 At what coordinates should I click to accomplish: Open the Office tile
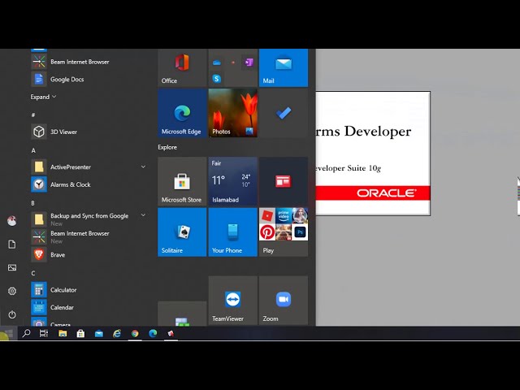pyautogui.click(x=182, y=68)
